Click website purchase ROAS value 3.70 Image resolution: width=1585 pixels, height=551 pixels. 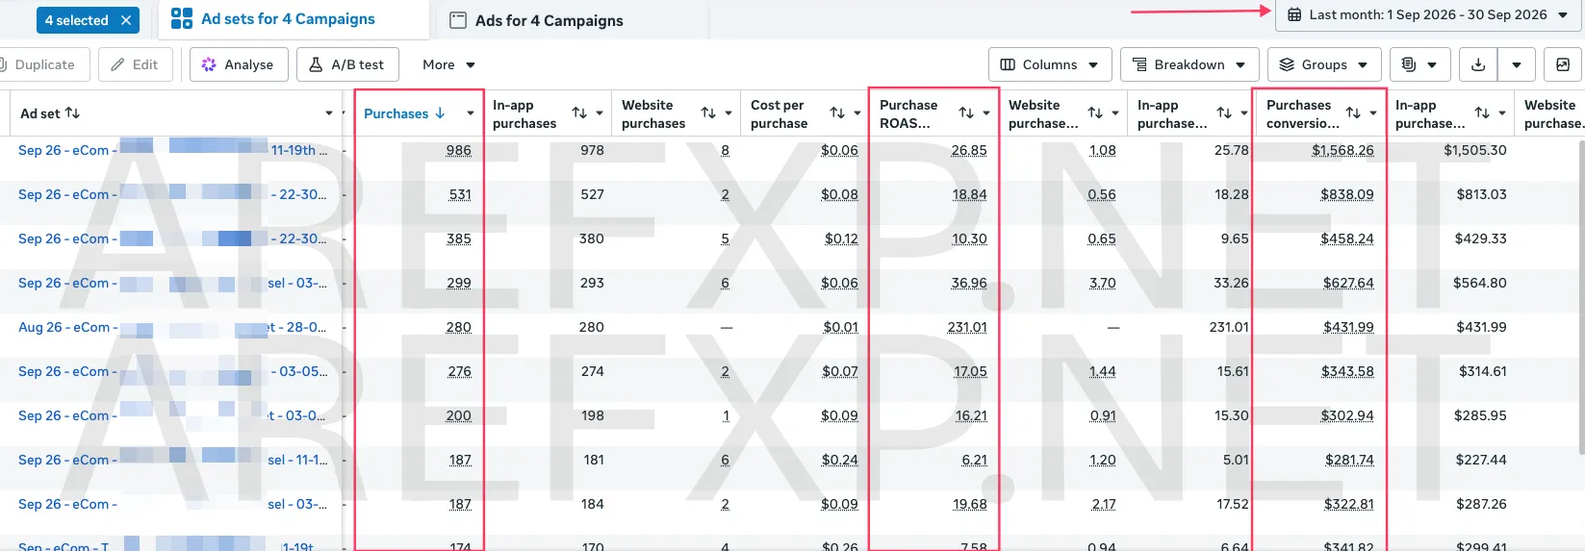1102,283
